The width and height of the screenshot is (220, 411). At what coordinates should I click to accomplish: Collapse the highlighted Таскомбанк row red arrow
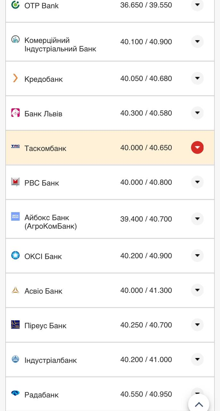pyautogui.click(x=197, y=148)
